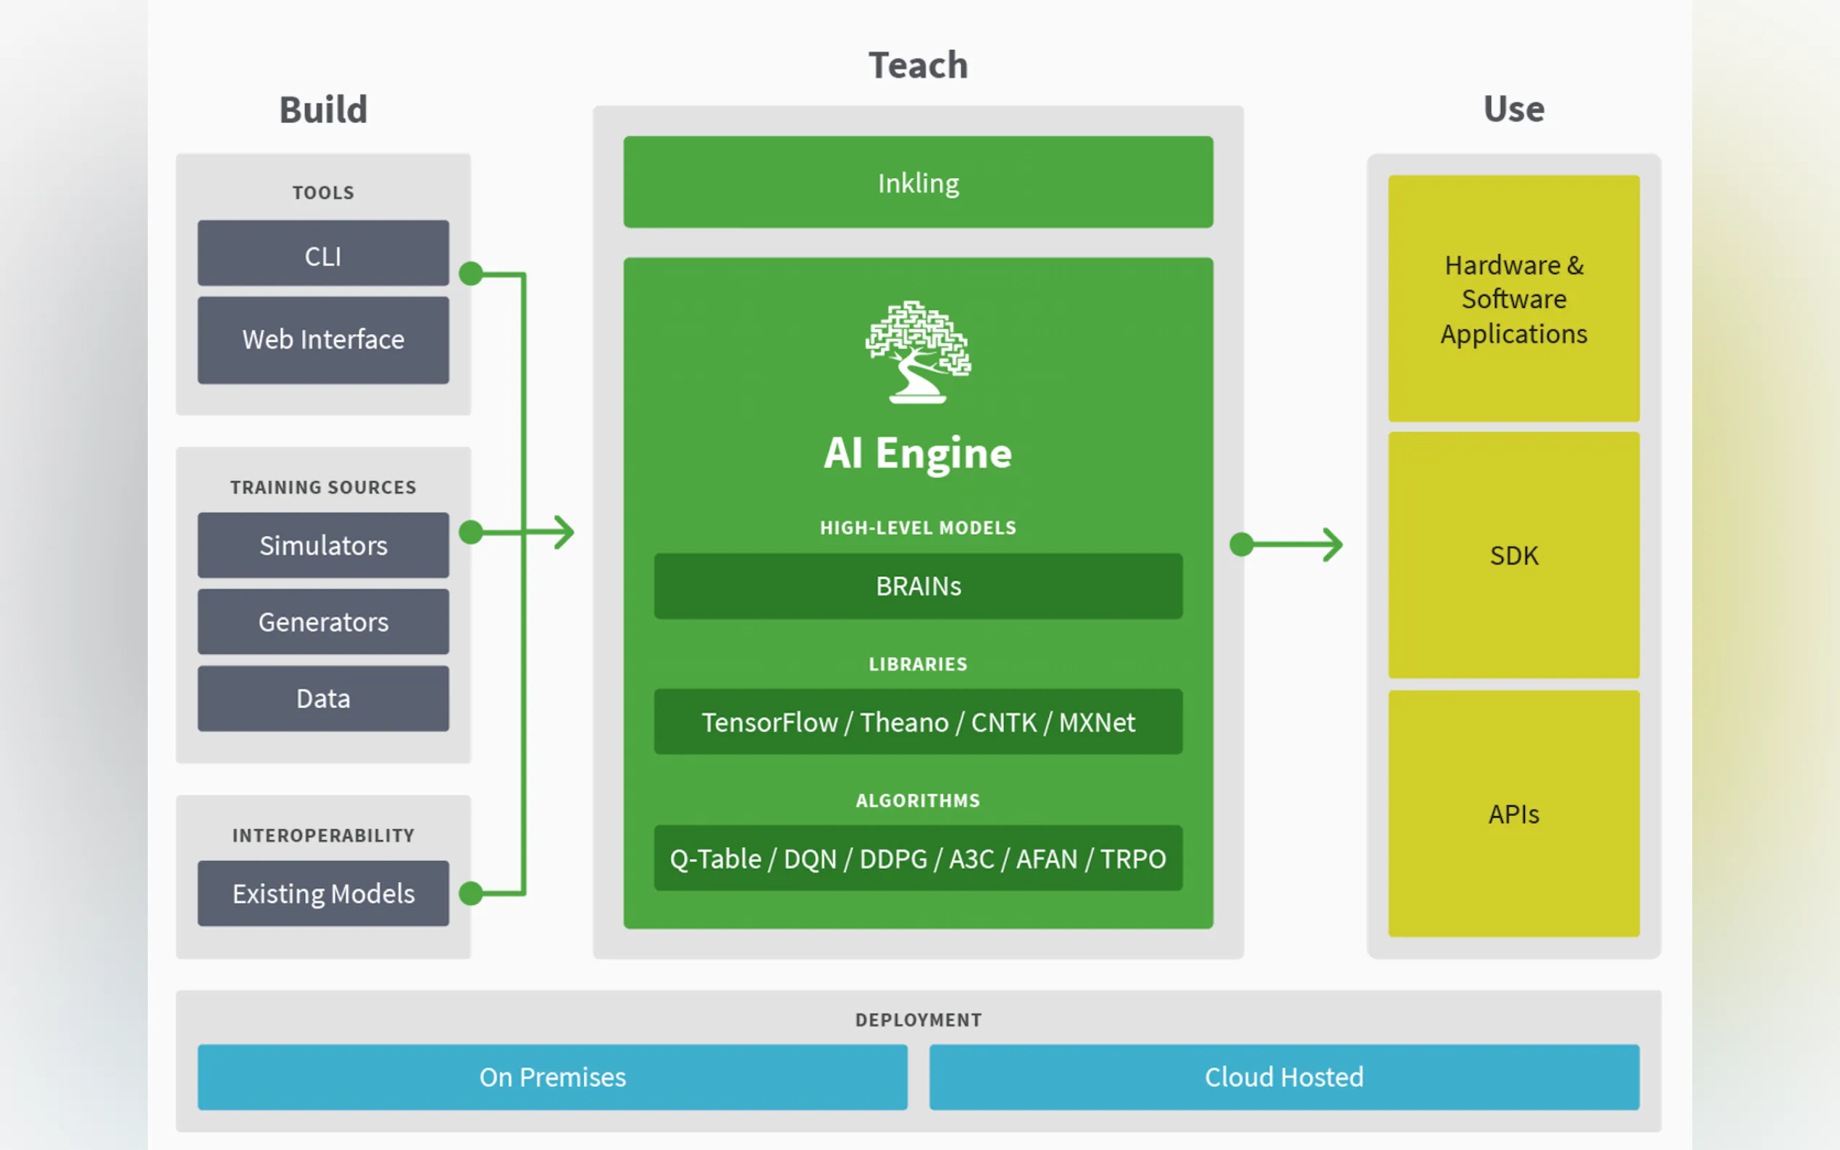Click the Q-Table / DQN algorithms bar
The image size is (1840, 1150).
pyautogui.click(x=918, y=859)
